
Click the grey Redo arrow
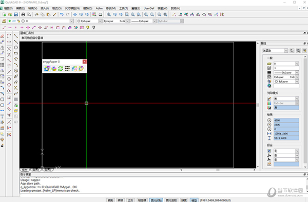point(68,14)
